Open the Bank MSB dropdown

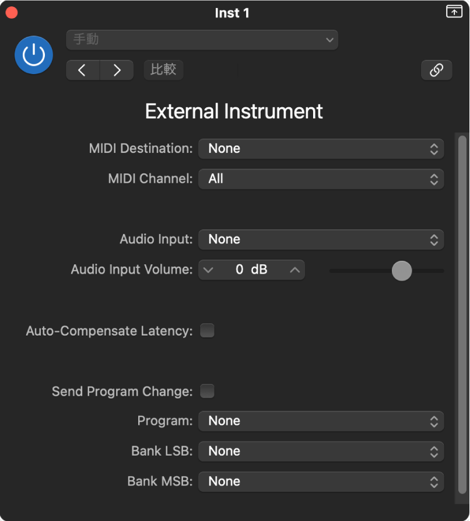321,481
